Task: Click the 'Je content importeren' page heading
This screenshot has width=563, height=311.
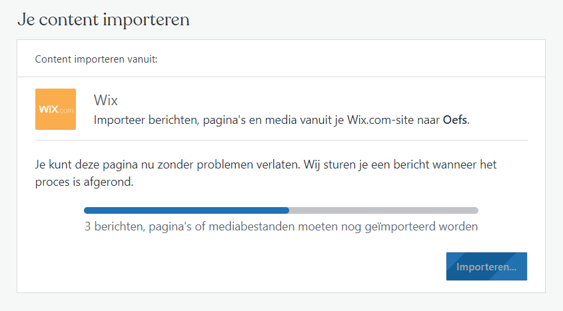Action: [x=103, y=19]
